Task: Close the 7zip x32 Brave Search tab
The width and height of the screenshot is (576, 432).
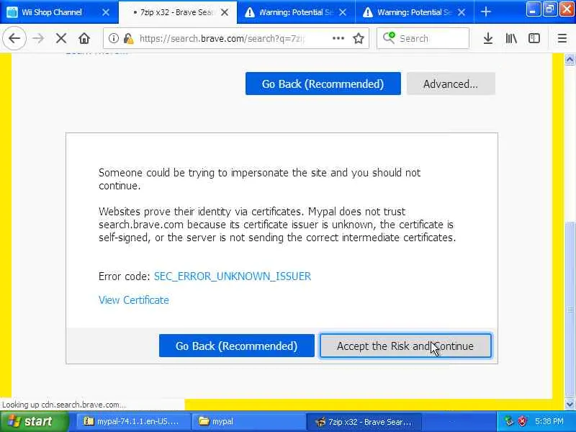Action: [x=225, y=12]
